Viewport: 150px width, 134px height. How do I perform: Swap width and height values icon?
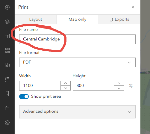tap(131, 86)
